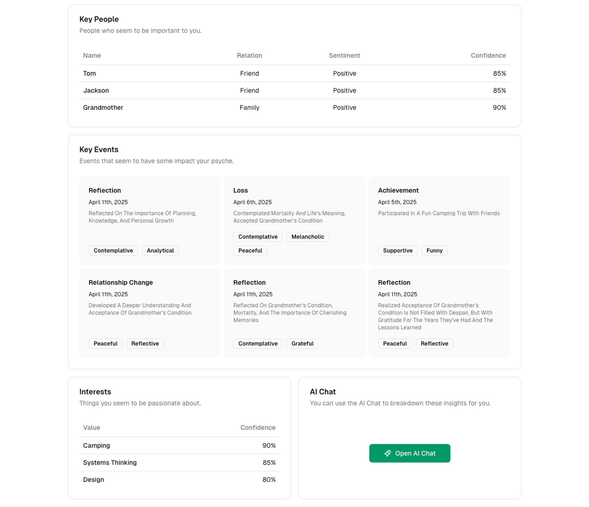
Task: Open the Loss event card
Action: [294, 206]
